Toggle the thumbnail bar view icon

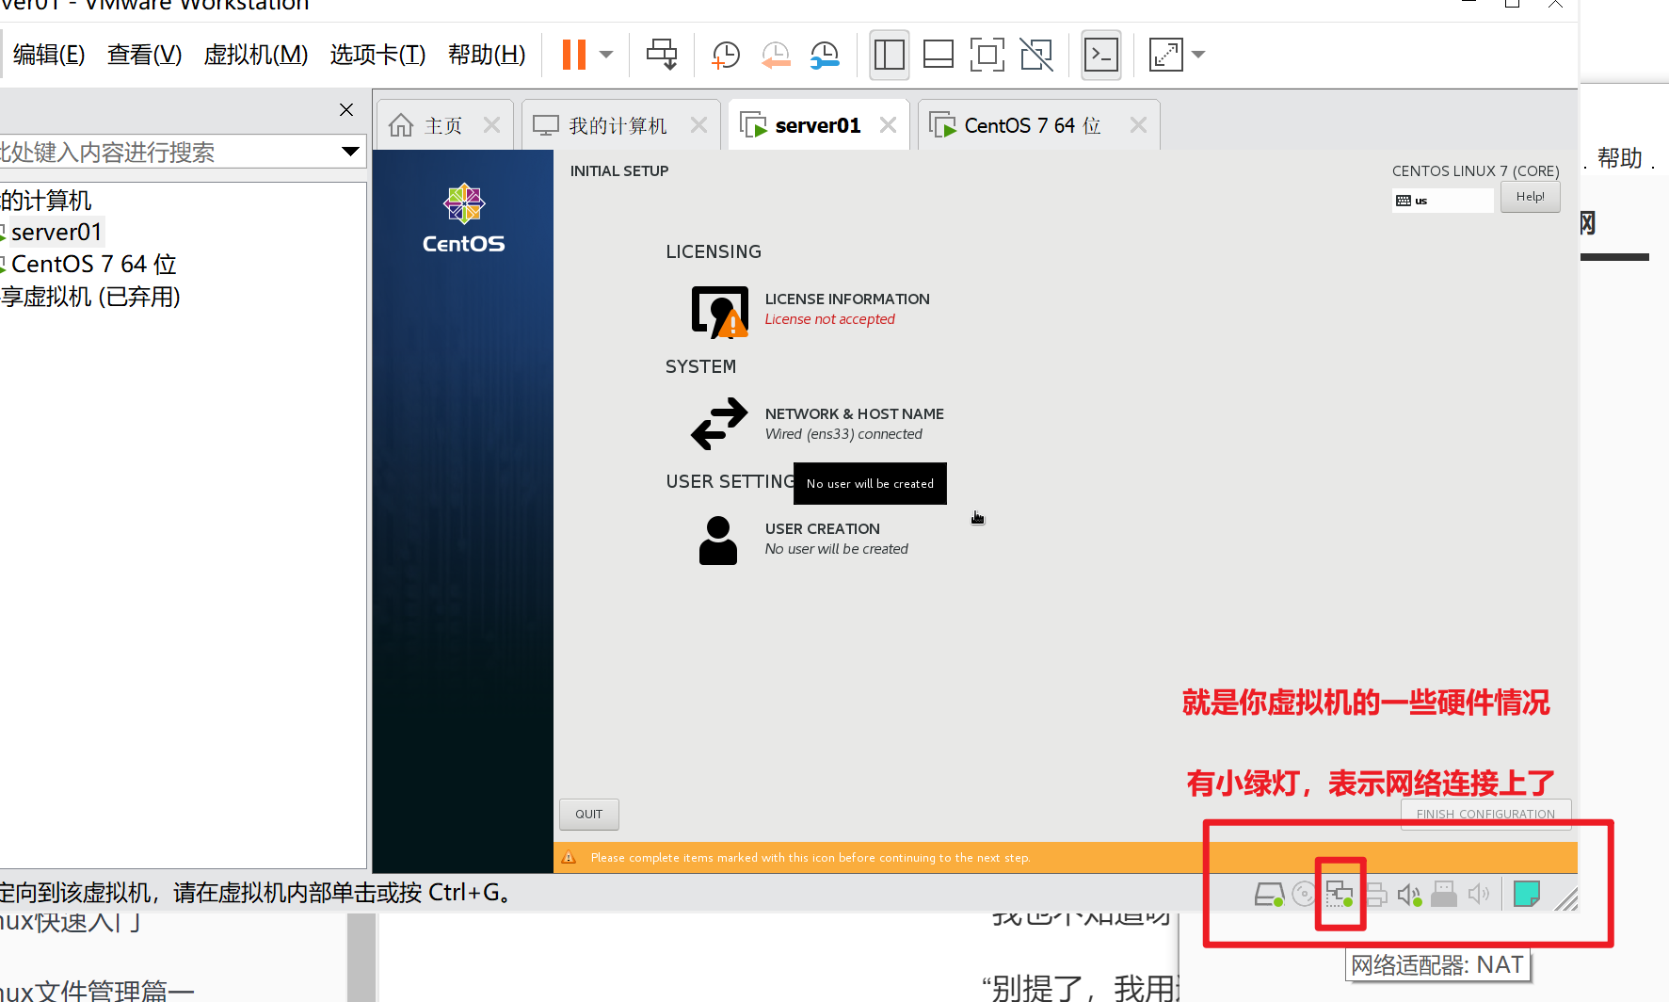coord(938,55)
